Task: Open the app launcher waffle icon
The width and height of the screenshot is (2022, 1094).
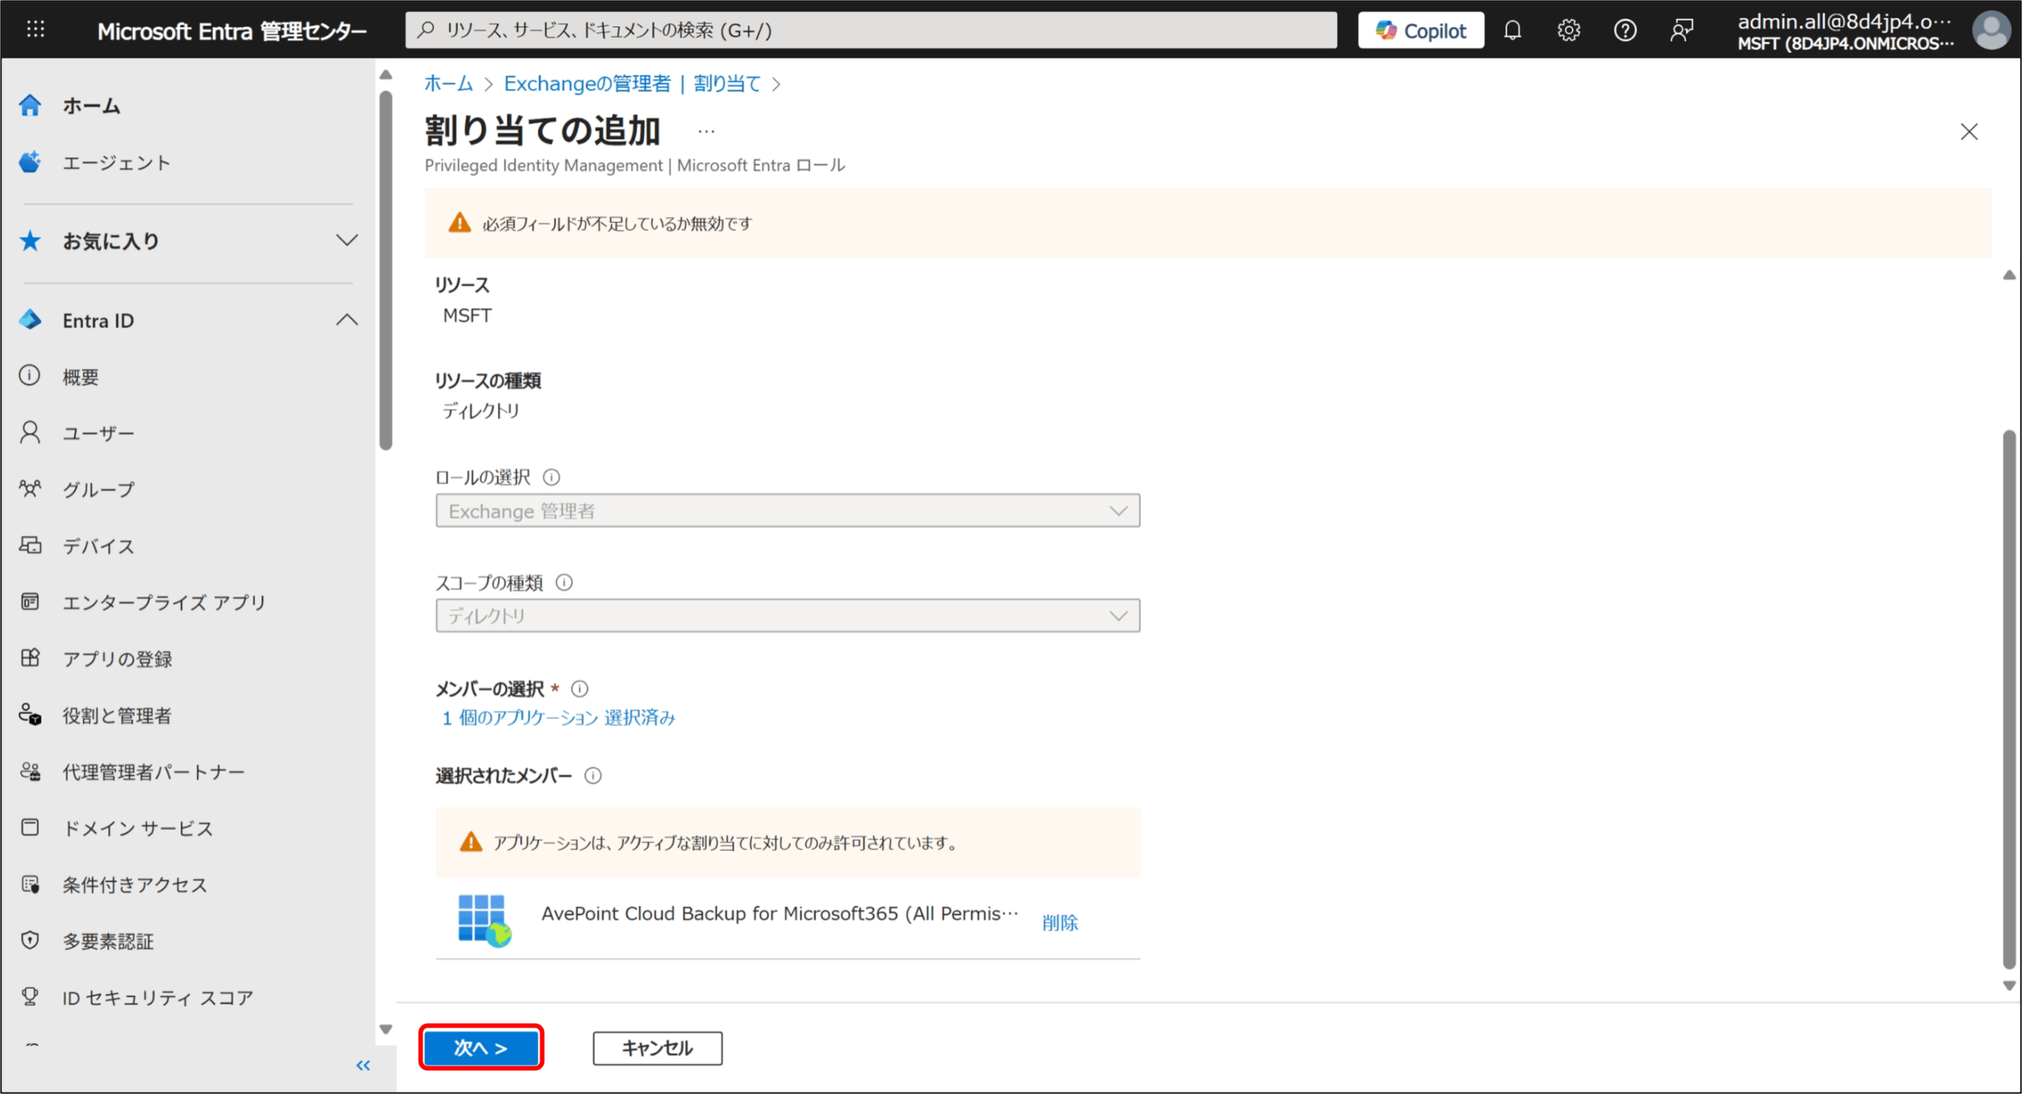Action: [36, 30]
